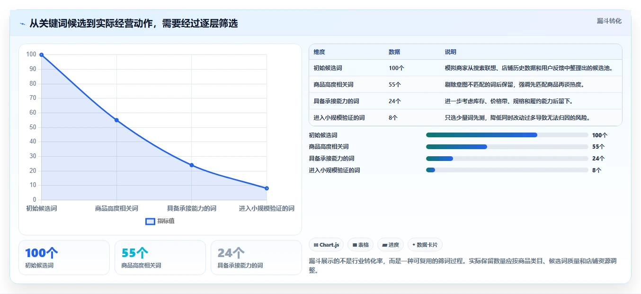Image resolution: width=641 pixels, height=294 pixels.
Task: Toggle the 指标值 legend color box
Action: (x=150, y=221)
